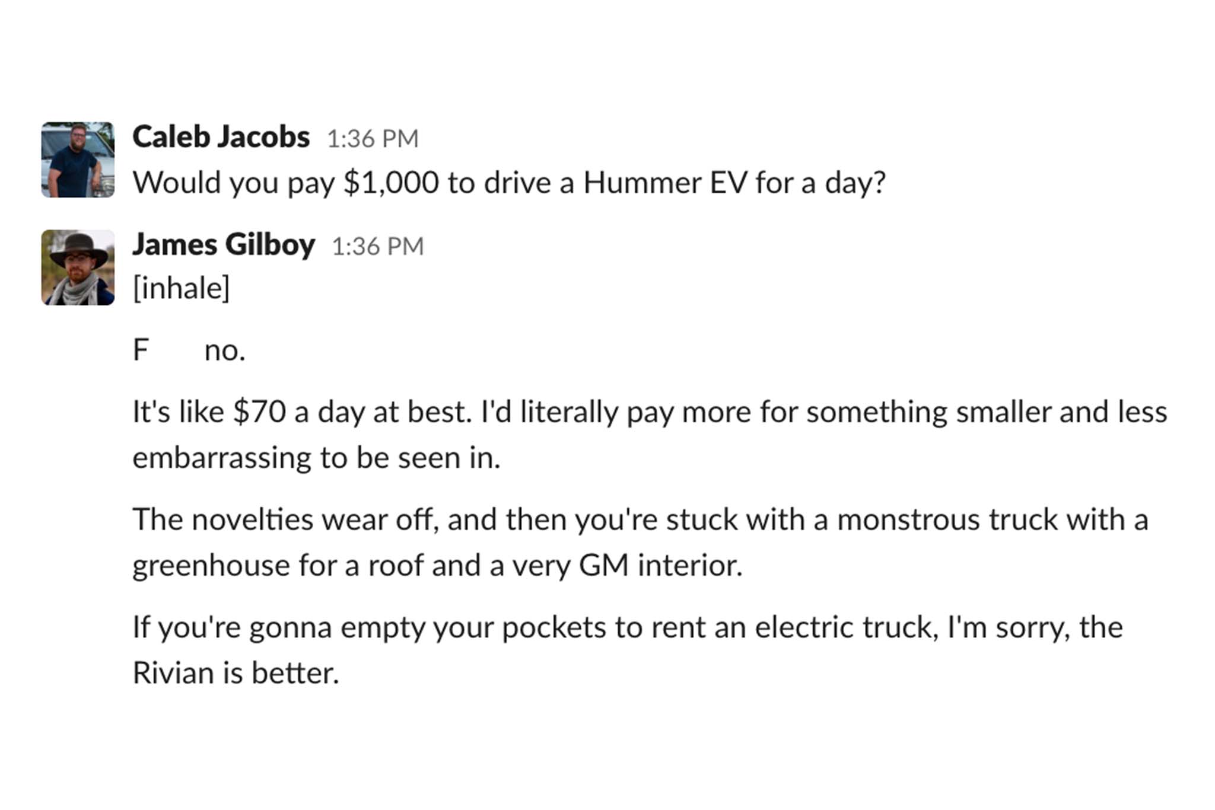Click 'GM interior' text in the message
Viewport: 1215px width, 810px height.
click(x=660, y=565)
